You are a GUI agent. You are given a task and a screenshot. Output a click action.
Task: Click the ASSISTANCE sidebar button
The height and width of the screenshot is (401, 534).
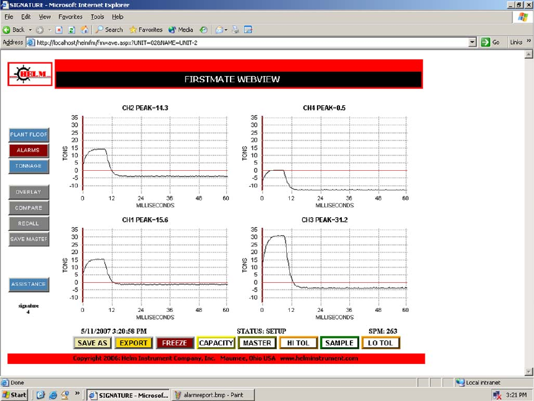[28, 284]
